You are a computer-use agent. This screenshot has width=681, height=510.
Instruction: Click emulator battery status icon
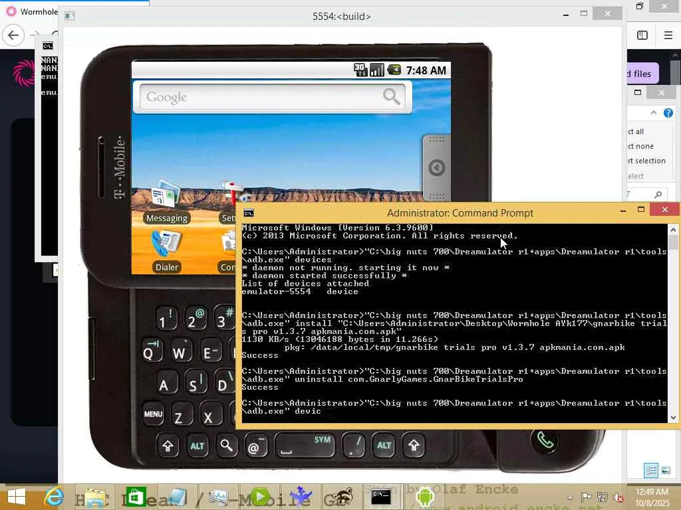click(394, 69)
